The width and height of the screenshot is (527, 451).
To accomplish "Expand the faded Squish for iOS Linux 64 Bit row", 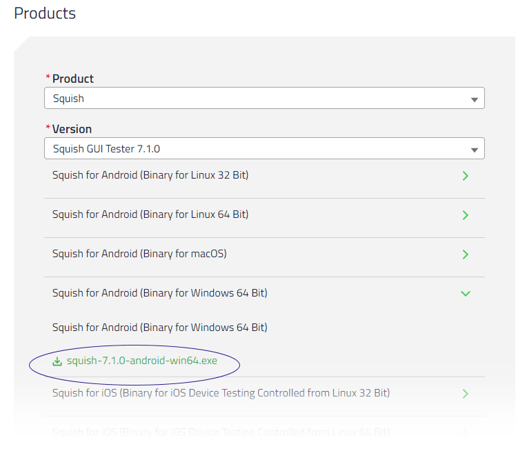I will (x=221, y=432).
